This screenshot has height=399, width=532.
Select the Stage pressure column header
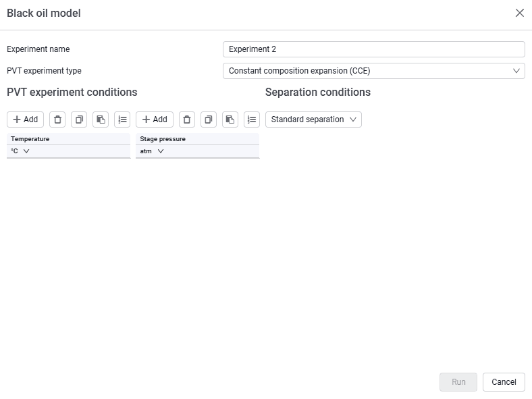tap(197, 139)
